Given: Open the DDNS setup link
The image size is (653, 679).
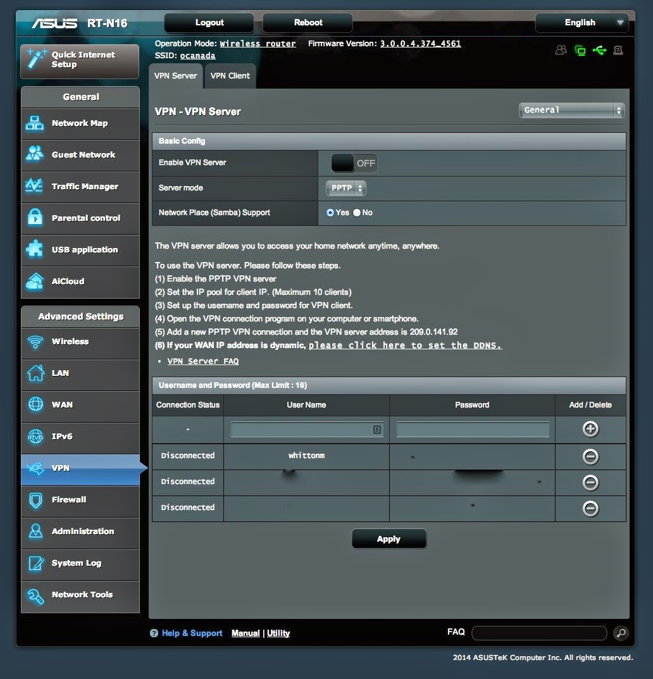Looking at the screenshot, I should click(x=405, y=346).
